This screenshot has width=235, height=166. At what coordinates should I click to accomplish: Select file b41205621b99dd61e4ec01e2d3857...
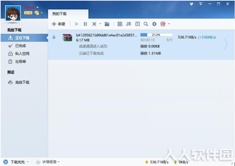tap(106, 35)
